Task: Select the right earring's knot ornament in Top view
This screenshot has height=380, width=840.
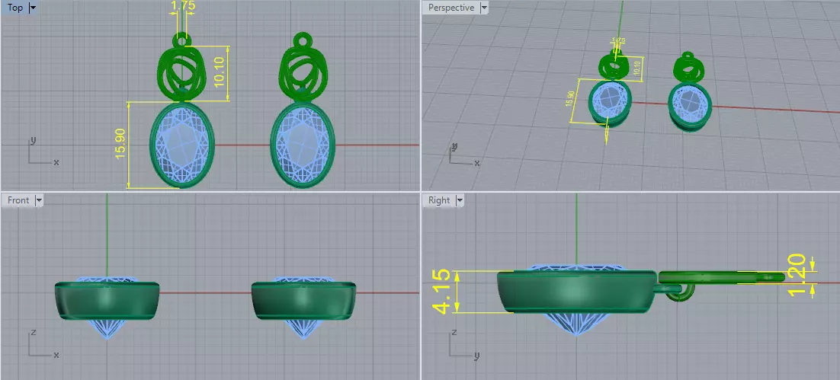Action: [x=303, y=72]
